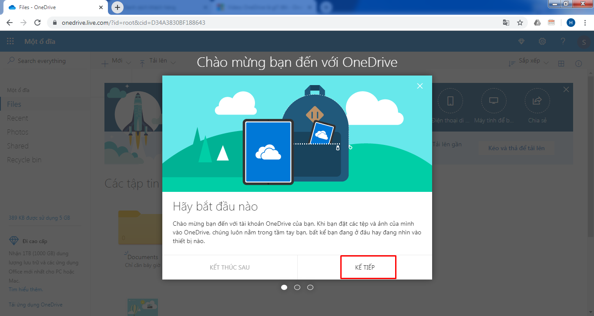Click the mobile phone icon in banner
594x316 pixels.
click(x=450, y=101)
